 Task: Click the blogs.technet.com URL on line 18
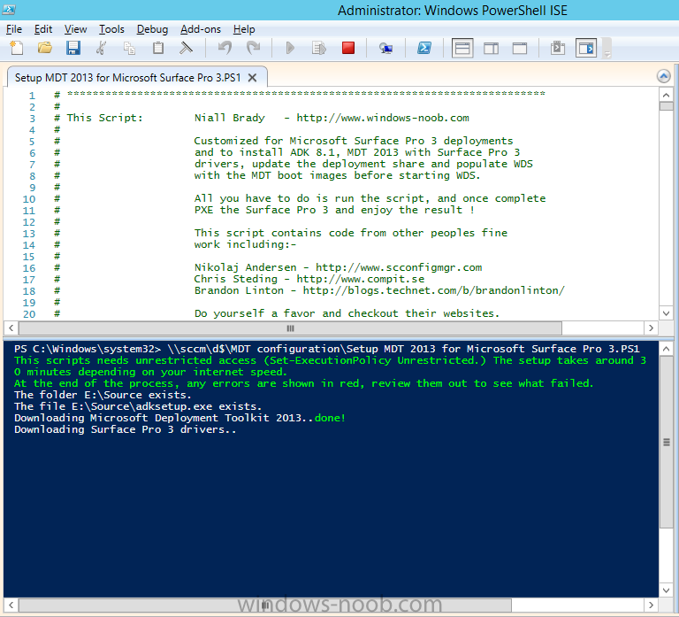433,290
